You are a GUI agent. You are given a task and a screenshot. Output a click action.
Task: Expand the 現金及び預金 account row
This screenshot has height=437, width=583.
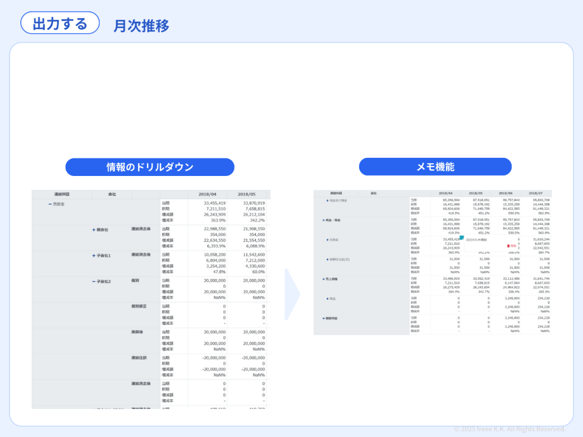point(327,200)
